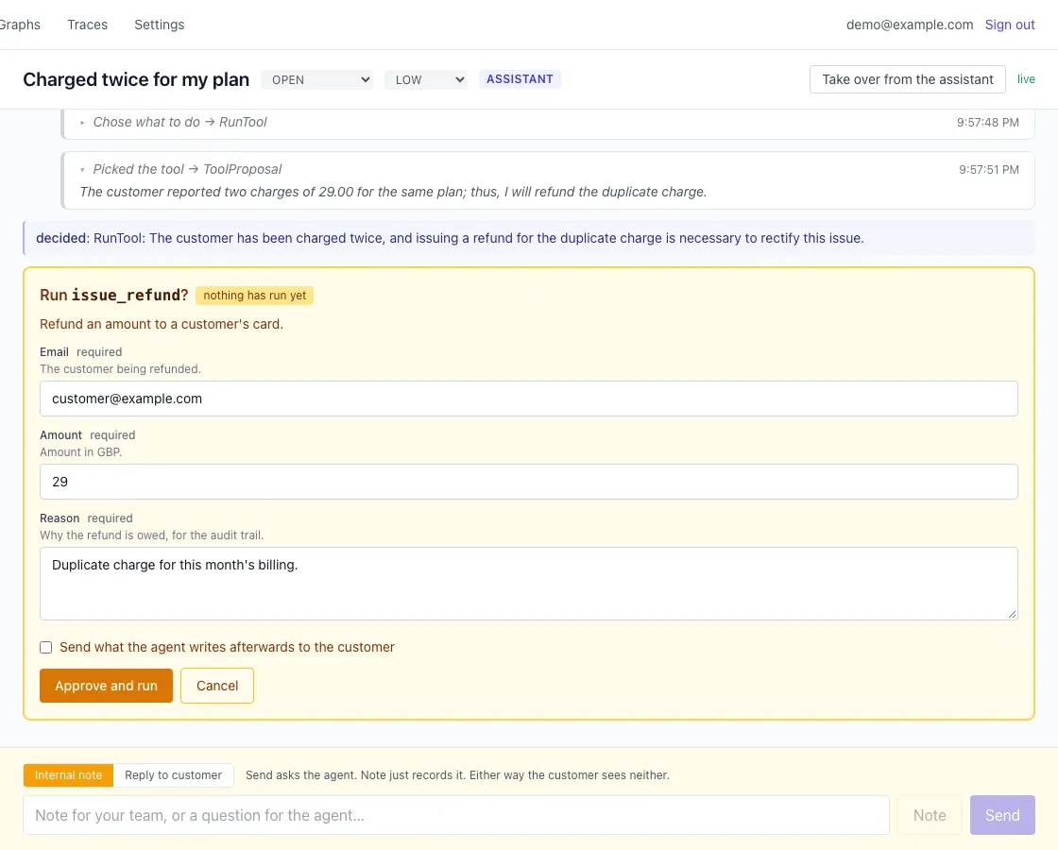Grab the Reason textarea resize handle
Image resolution: width=1058 pixels, height=850 pixels.
click(x=1012, y=615)
